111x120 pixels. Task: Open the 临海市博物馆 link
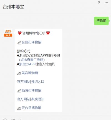(31, 90)
